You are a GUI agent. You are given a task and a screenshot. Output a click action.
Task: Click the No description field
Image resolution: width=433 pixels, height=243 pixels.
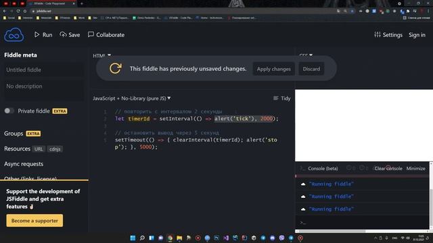(43, 90)
